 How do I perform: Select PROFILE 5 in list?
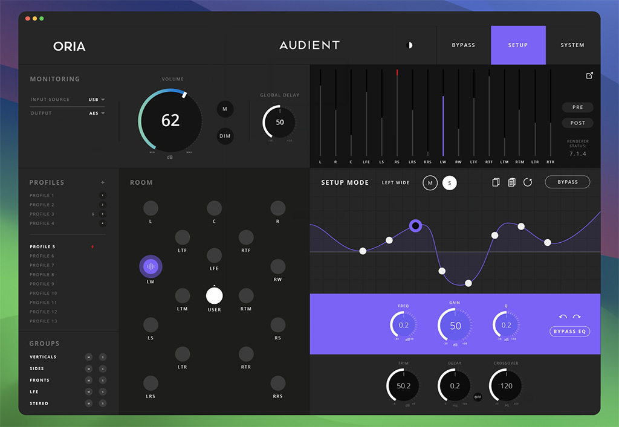(43, 247)
